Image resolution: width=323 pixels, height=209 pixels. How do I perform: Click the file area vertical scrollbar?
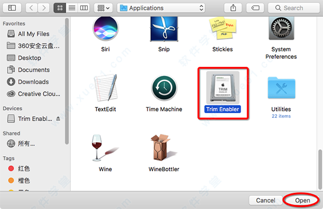pos(320,170)
